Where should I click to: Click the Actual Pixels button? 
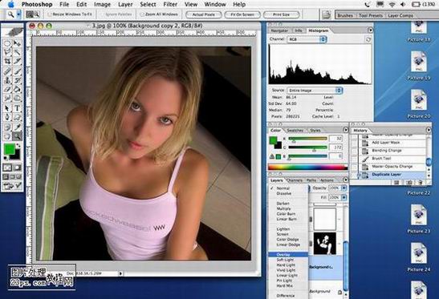coord(204,14)
